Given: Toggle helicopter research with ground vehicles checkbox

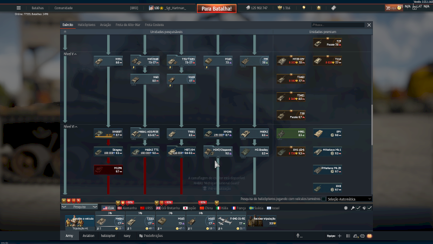Looking at the screenshot, I should (324, 199).
